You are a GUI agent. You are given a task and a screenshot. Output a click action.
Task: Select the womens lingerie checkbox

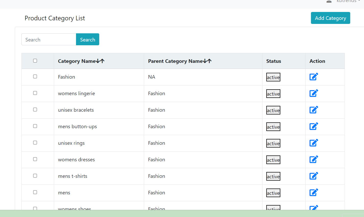(x=35, y=93)
